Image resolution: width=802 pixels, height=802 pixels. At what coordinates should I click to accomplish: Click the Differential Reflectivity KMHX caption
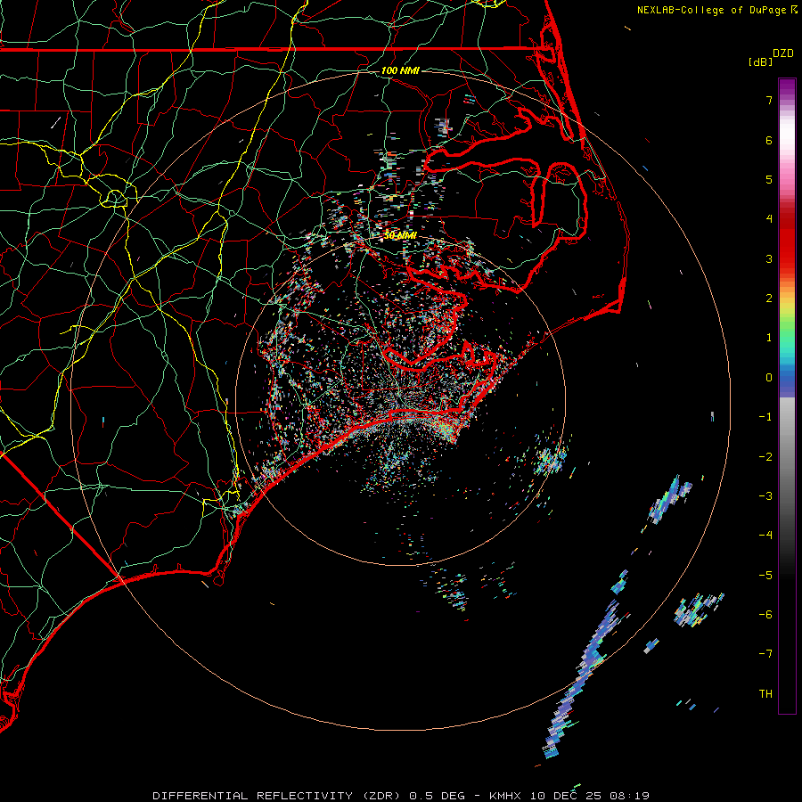401,796
